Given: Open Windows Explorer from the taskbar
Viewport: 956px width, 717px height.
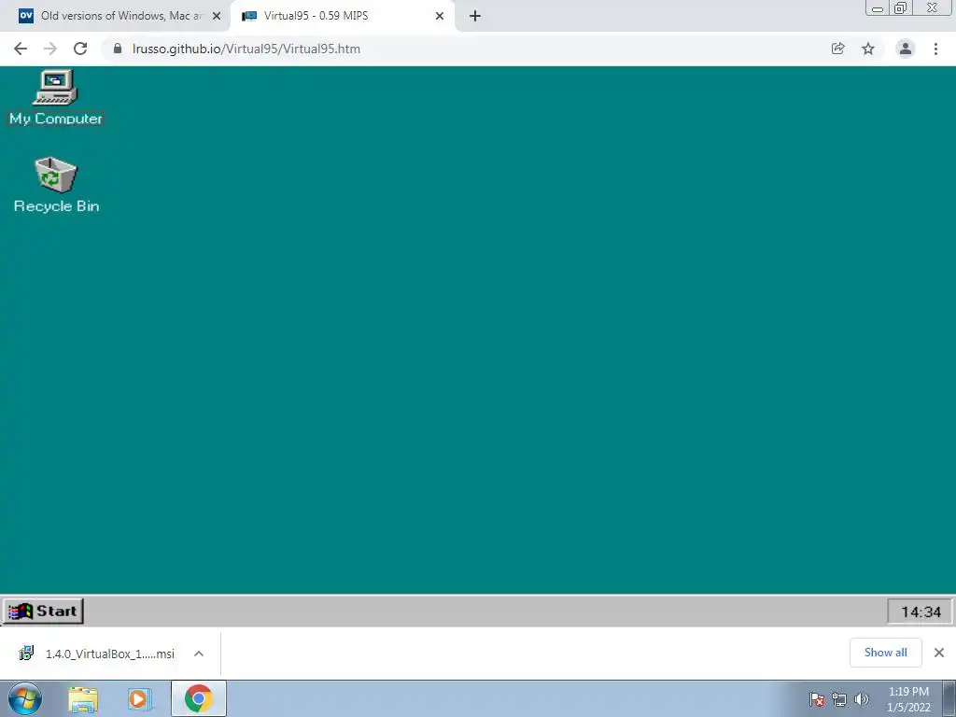Looking at the screenshot, I should [x=83, y=699].
